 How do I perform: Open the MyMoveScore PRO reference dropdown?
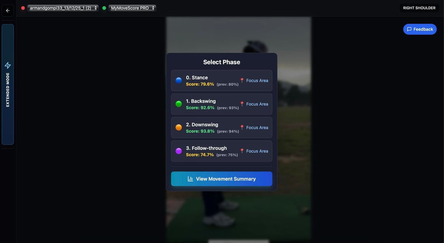tap(132, 8)
